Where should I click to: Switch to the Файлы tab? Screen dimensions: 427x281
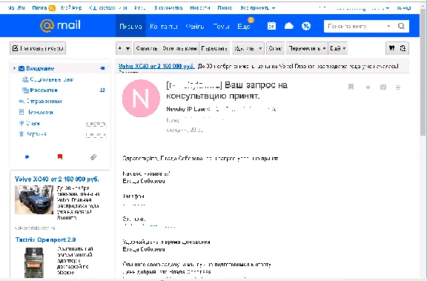(x=195, y=26)
